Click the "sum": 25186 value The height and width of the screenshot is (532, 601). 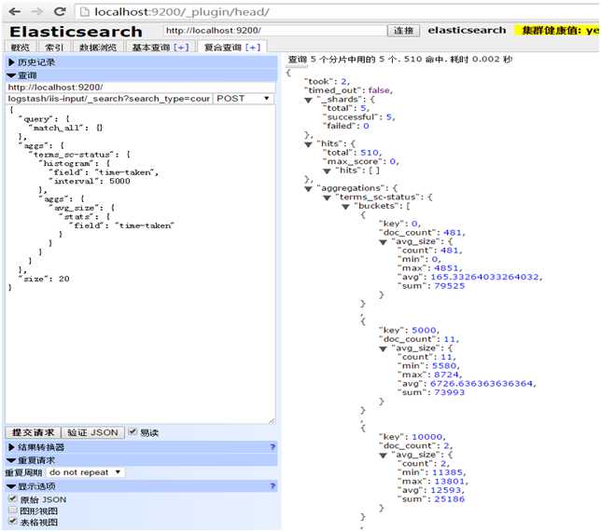(x=449, y=499)
